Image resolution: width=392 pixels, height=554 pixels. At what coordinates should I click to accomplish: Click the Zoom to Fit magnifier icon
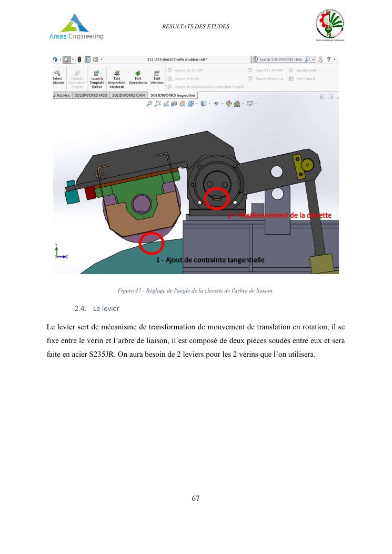[x=150, y=104]
